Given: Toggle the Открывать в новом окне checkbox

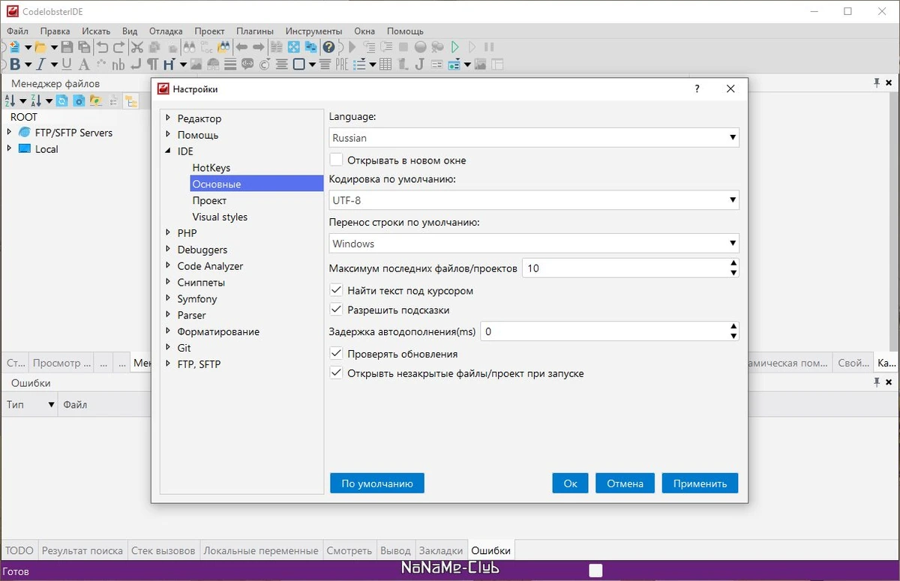Looking at the screenshot, I should point(336,160).
